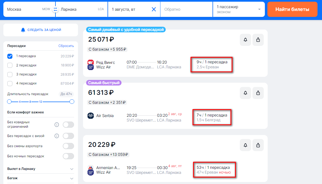This screenshot has height=184, width=322.
Task: Check the 2 пересадки filter
Action: [10, 65]
